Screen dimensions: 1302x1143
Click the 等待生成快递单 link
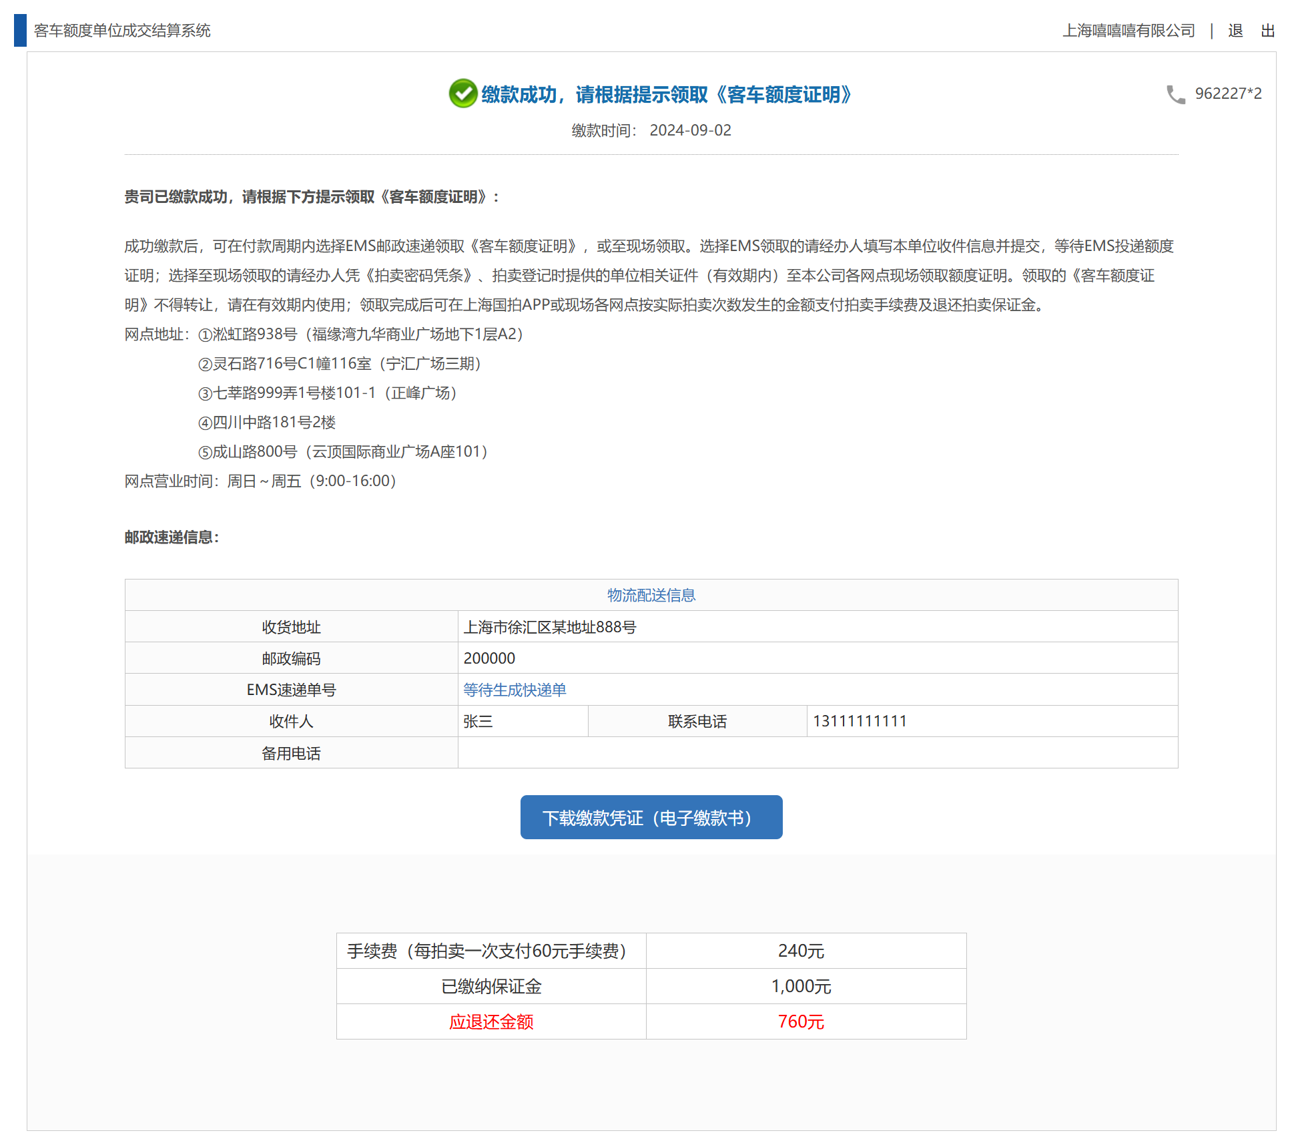pos(515,690)
